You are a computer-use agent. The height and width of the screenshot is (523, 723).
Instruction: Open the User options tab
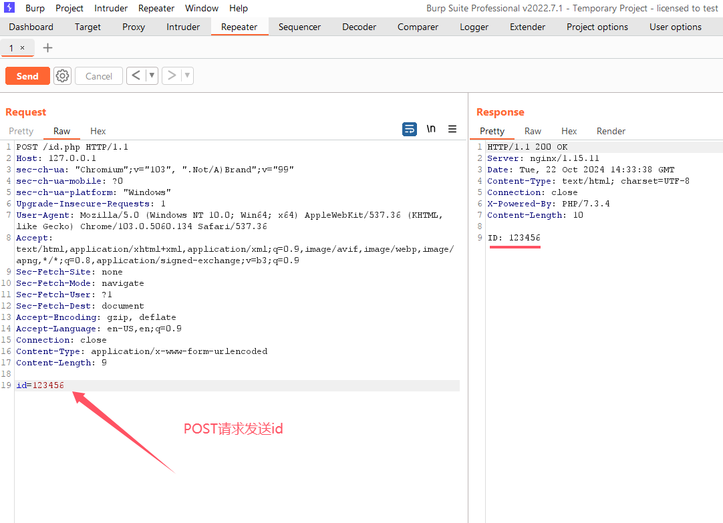(x=676, y=27)
